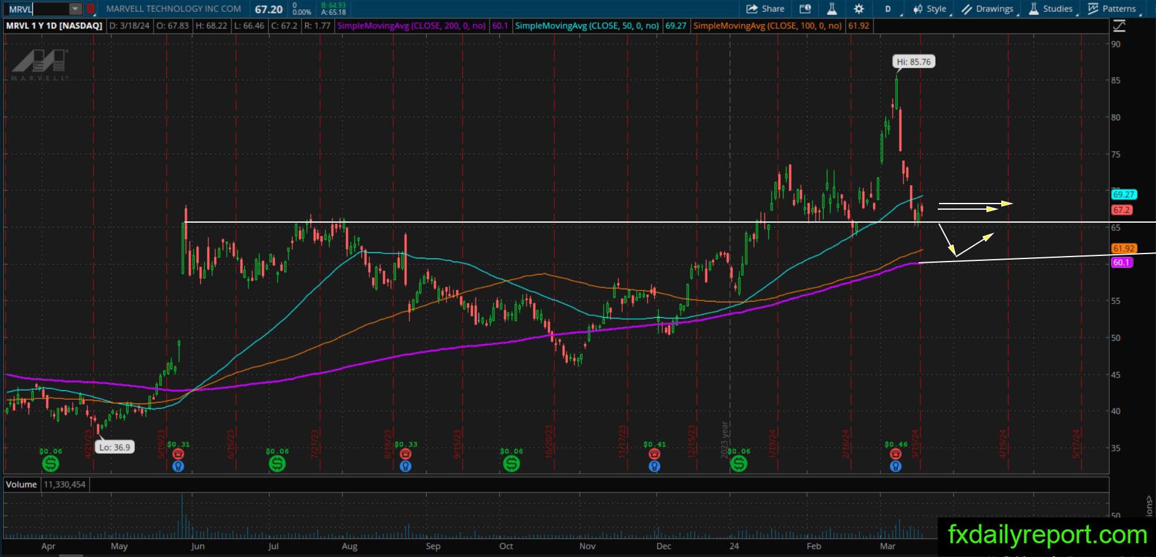Image resolution: width=1156 pixels, height=557 pixels.
Task: Click the 50 SMA value 69.27 in header
Action: [676, 26]
